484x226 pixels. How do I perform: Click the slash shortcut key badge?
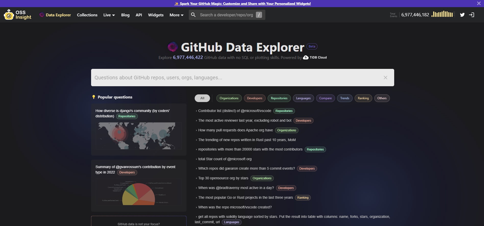pos(259,15)
